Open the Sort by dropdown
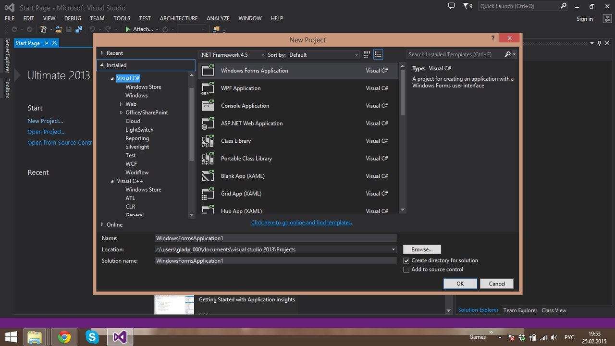 (323, 55)
